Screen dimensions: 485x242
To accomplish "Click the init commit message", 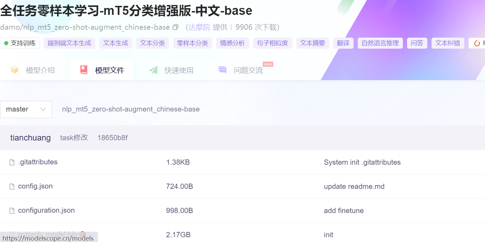I will 328,235.
